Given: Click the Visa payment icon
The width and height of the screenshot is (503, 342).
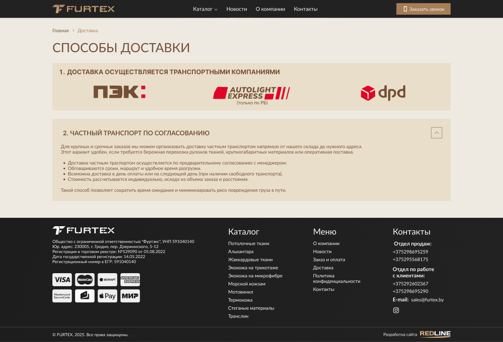Looking at the screenshot, I should [62, 279].
